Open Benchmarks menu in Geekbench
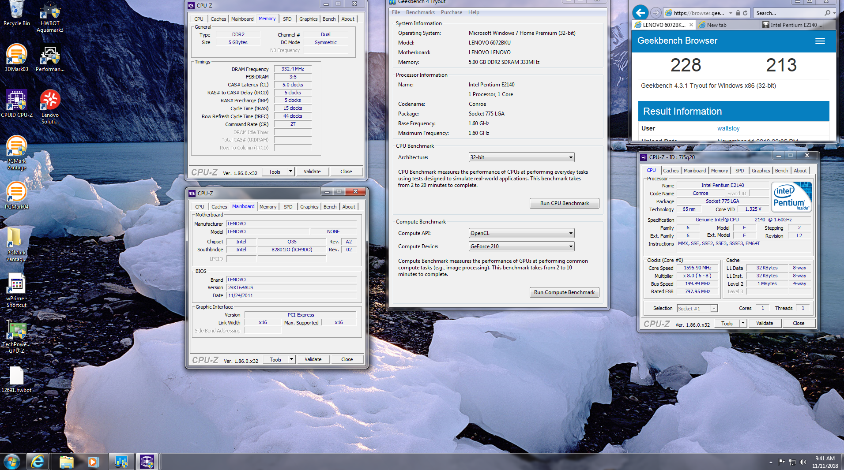Viewport: 844px width, 470px height. click(420, 12)
